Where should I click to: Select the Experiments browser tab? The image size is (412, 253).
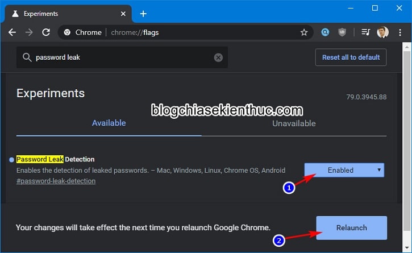(x=68, y=14)
